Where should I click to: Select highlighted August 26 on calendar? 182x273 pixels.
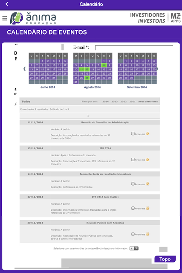pyautogui.click(x=87, y=78)
